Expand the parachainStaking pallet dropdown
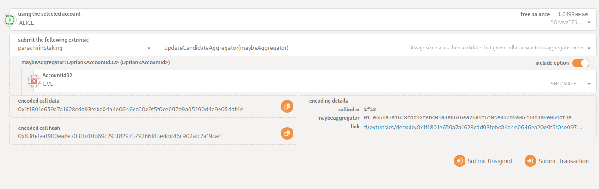This screenshot has height=189, width=599. 149,48
